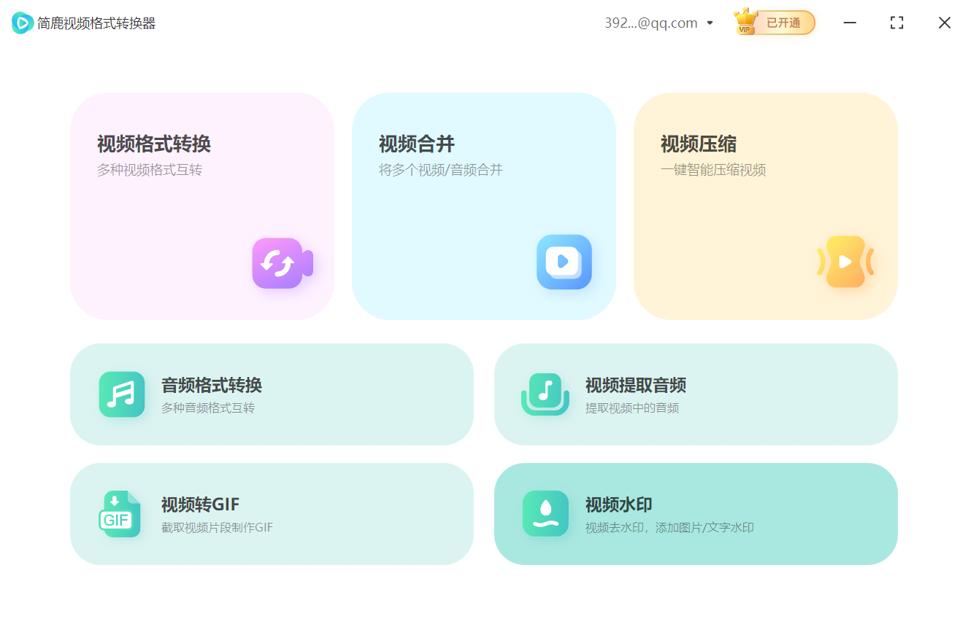968x627 pixels.
Task: Open the 视频转GIF tool icon
Action: tap(121, 514)
